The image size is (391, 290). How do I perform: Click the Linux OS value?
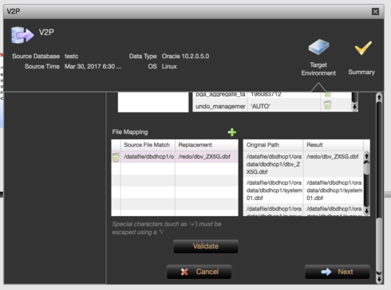[x=169, y=66]
